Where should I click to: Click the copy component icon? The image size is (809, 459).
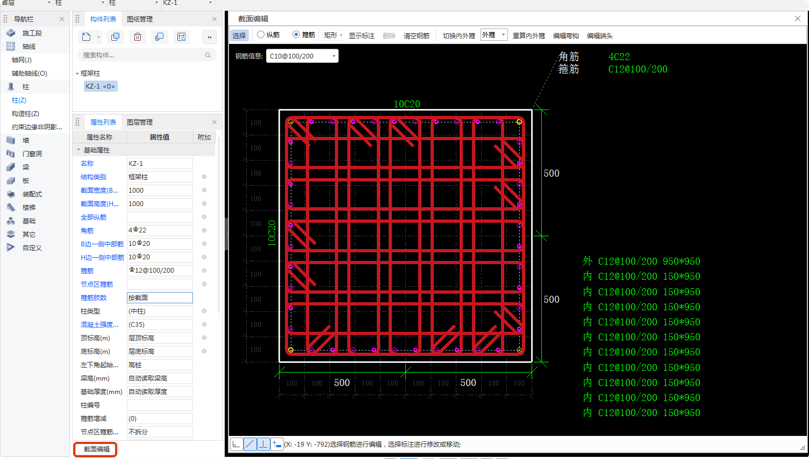[x=115, y=37]
